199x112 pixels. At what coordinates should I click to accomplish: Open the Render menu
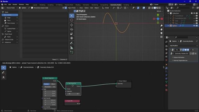pyautogui.click(x=15, y=4)
